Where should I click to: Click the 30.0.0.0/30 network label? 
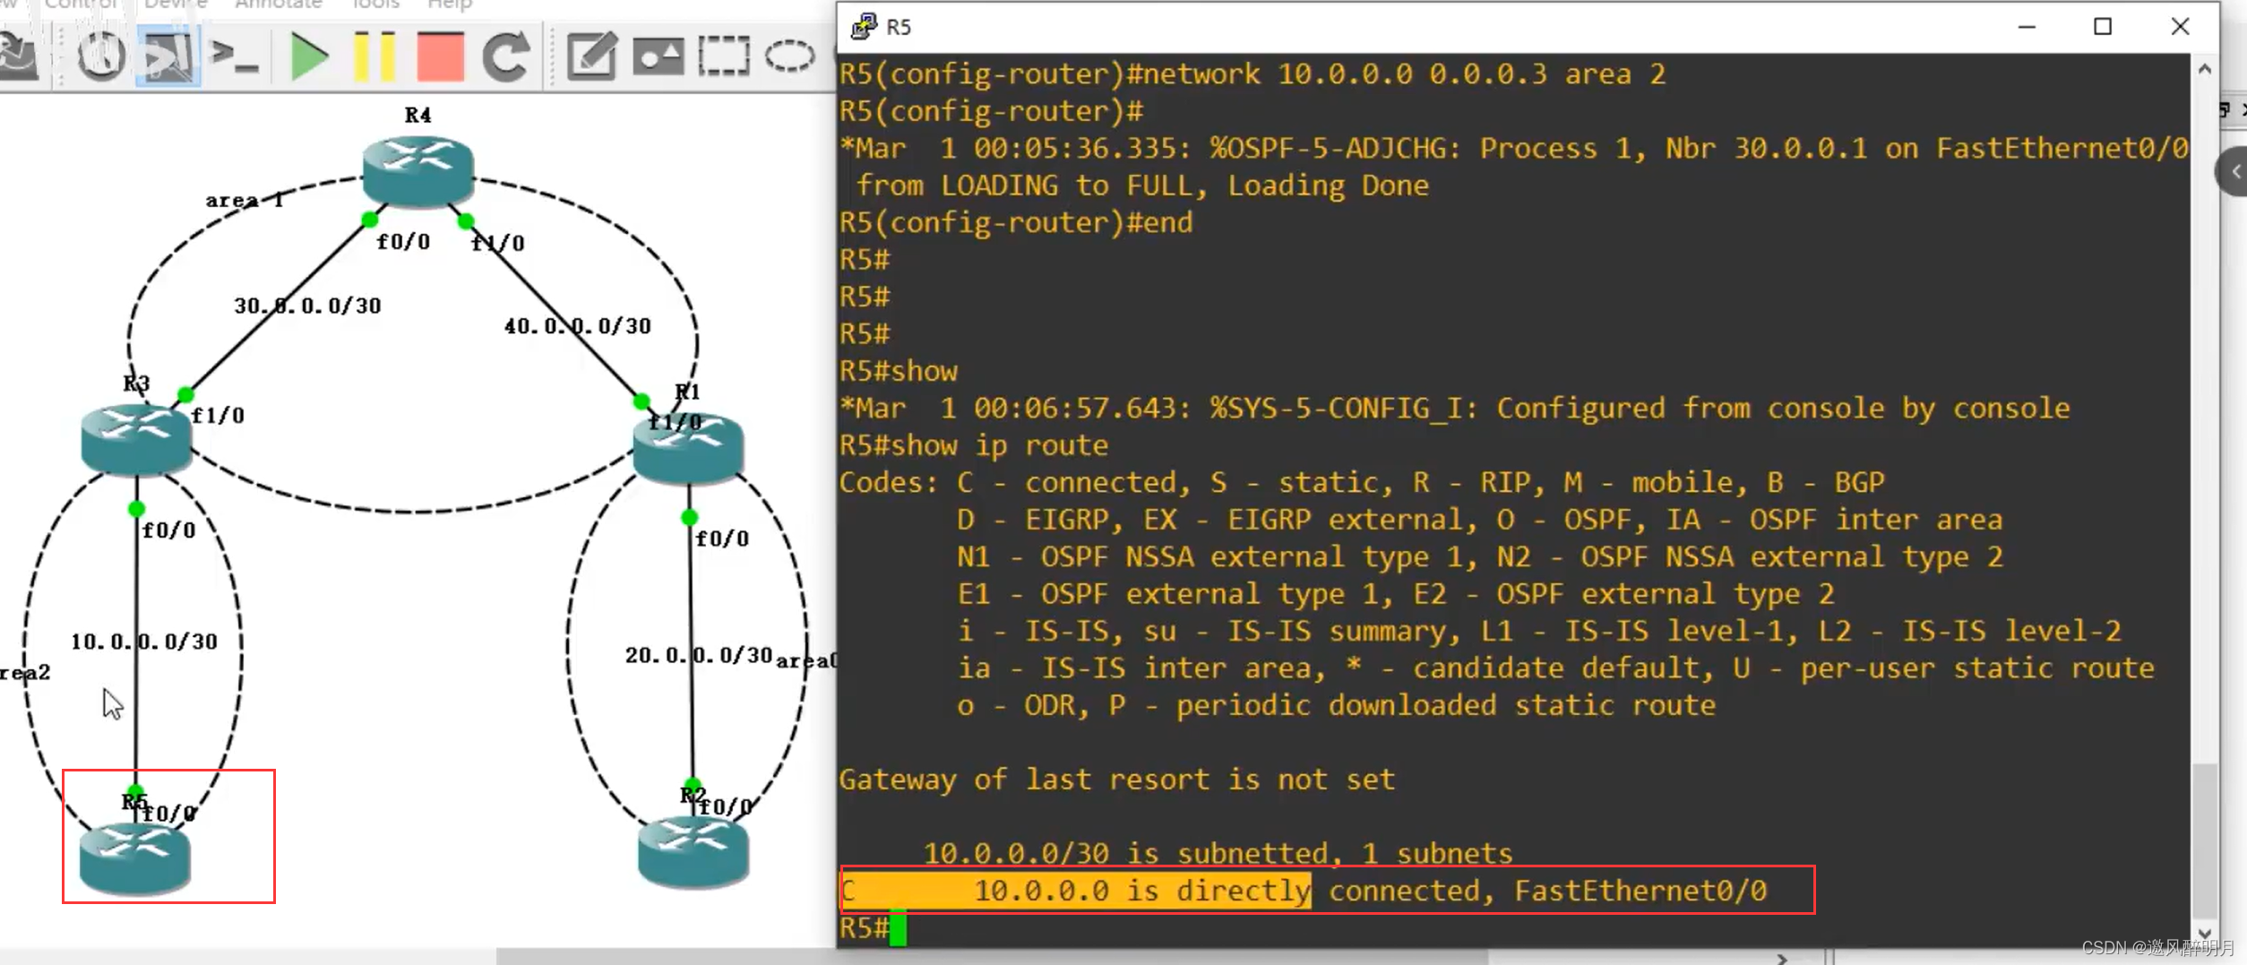(308, 306)
